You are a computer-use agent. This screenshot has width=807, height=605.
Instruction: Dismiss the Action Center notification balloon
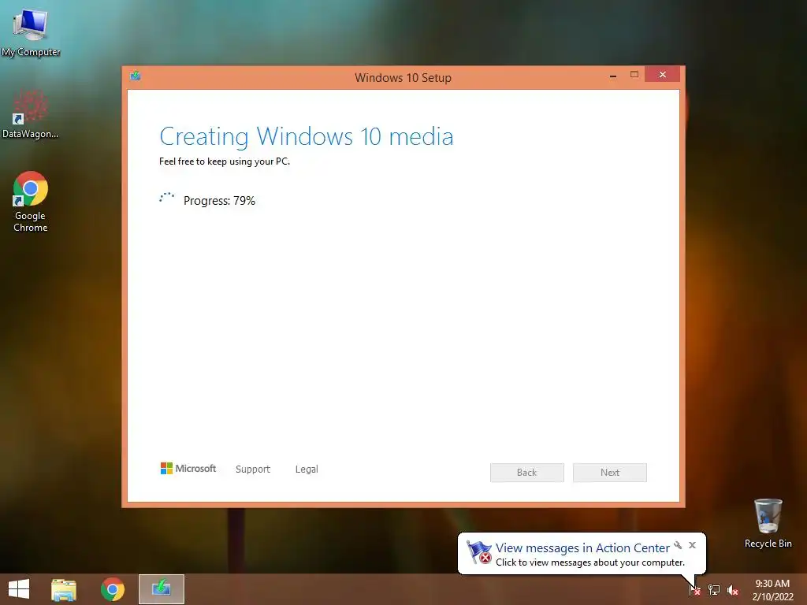(692, 545)
